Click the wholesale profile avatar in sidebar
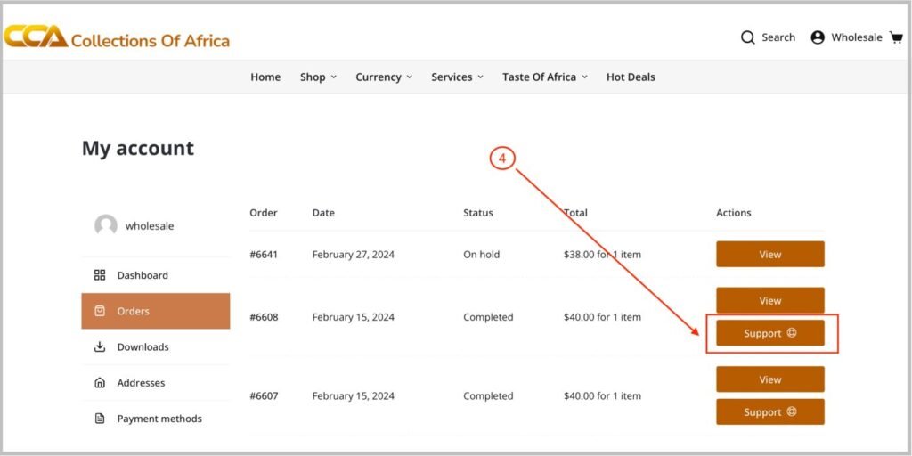Screen dimensions: 912x456 click(x=106, y=225)
